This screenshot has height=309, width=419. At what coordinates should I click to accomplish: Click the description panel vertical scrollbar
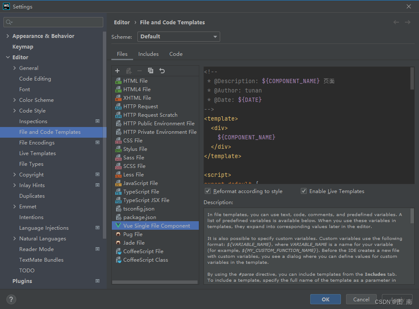click(x=412, y=216)
